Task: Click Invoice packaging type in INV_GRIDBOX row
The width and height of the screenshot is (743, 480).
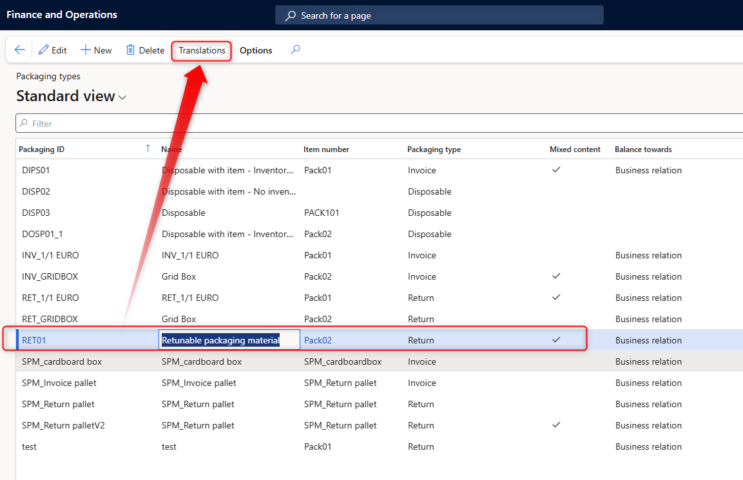Action: [x=421, y=276]
